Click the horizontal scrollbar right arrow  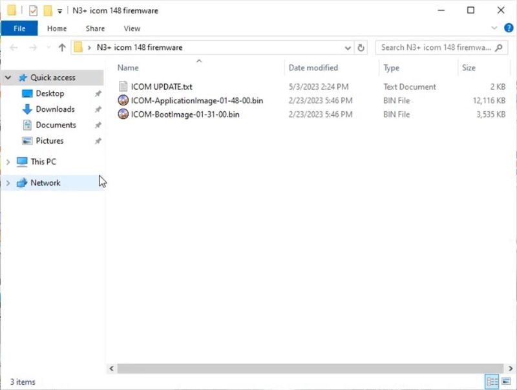click(511, 369)
